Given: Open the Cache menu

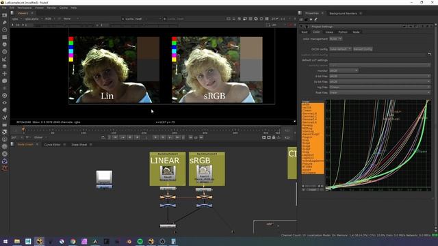Looking at the screenshot, I should pyautogui.click(x=64, y=8).
